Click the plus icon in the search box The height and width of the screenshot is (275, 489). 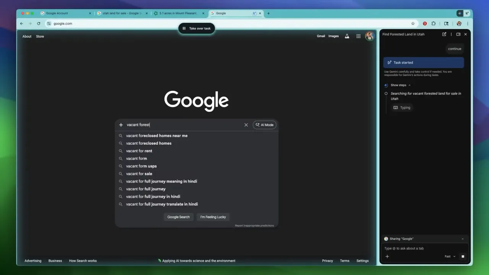(x=121, y=125)
